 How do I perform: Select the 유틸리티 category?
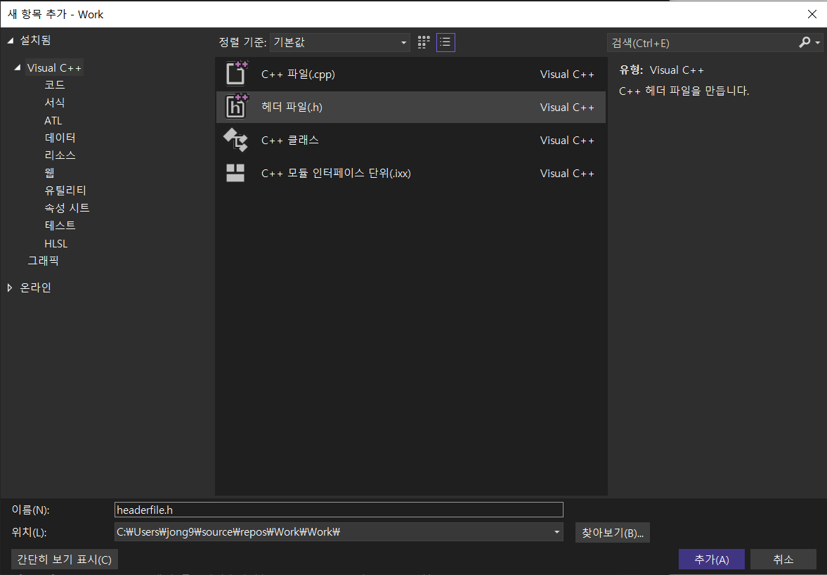coord(65,190)
